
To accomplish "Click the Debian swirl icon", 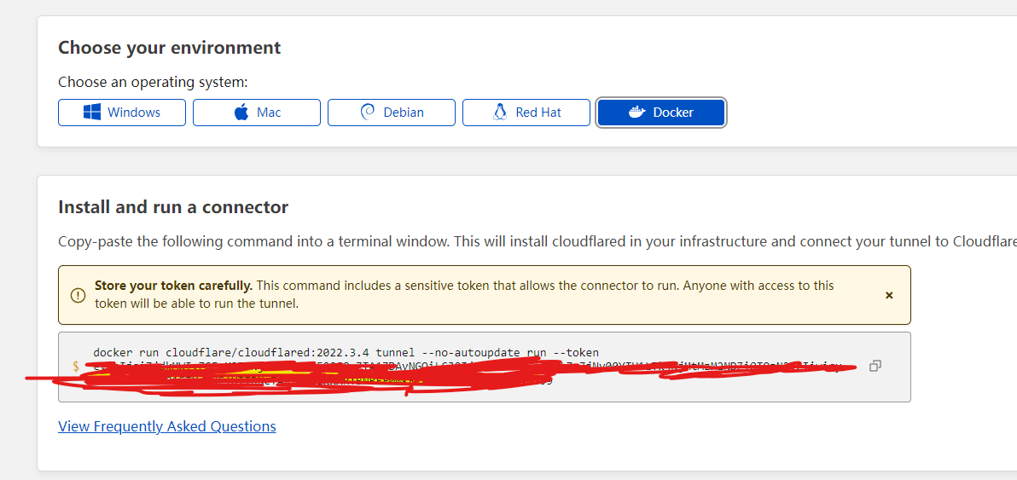I will coord(369,113).
